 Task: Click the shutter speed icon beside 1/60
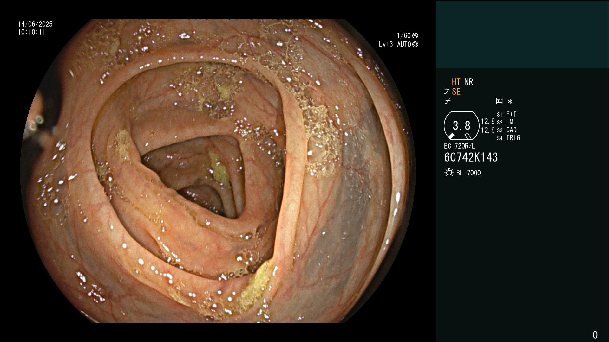[415, 35]
